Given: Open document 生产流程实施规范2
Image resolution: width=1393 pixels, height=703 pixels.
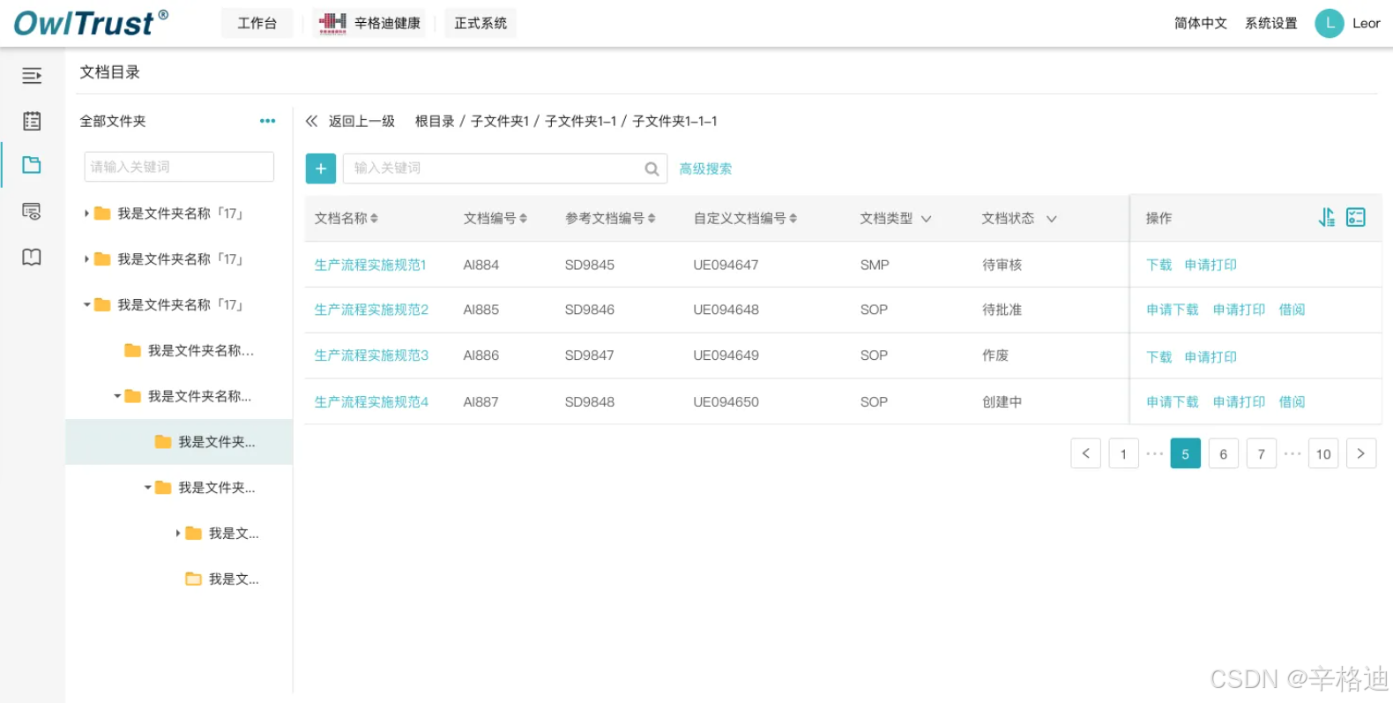Looking at the screenshot, I should pos(371,310).
